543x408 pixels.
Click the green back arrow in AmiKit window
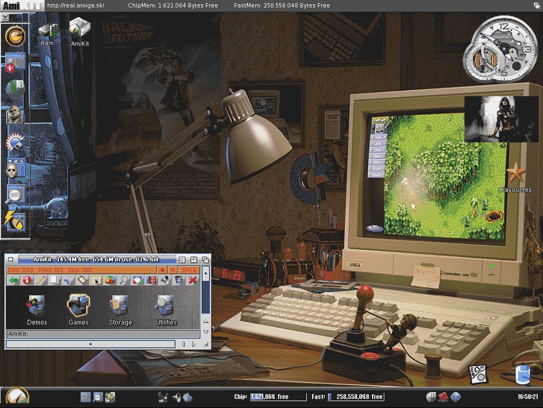(x=14, y=280)
